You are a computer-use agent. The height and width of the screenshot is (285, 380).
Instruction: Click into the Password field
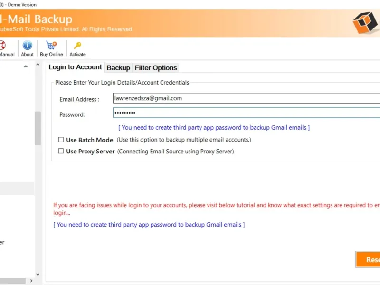(247, 113)
